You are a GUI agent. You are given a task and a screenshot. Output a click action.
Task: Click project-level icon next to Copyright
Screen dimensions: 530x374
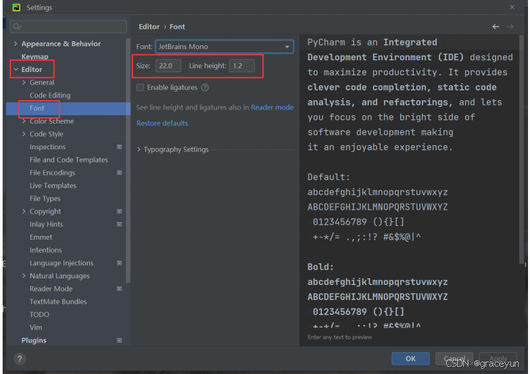119,212
